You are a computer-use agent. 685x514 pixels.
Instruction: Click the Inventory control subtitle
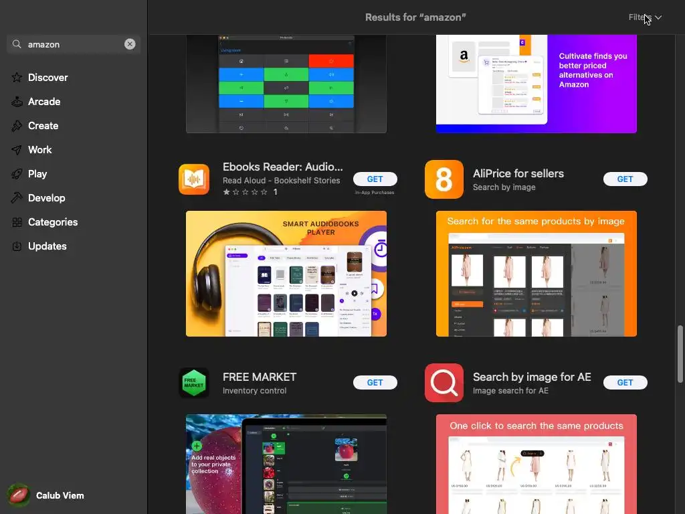[255, 391]
